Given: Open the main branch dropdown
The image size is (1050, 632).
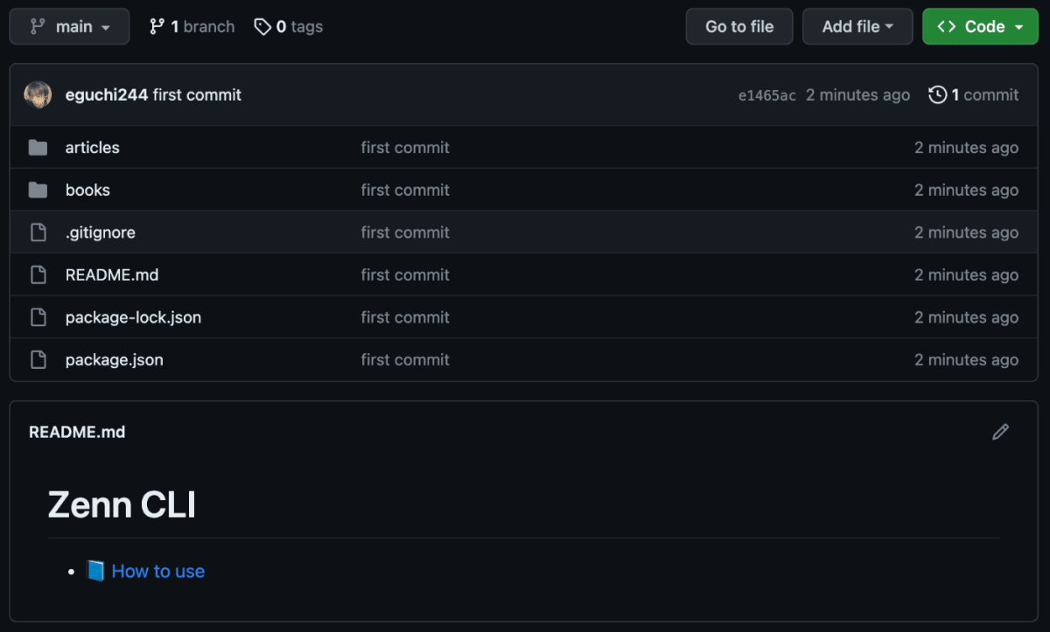Looking at the screenshot, I should pos(69,27).
